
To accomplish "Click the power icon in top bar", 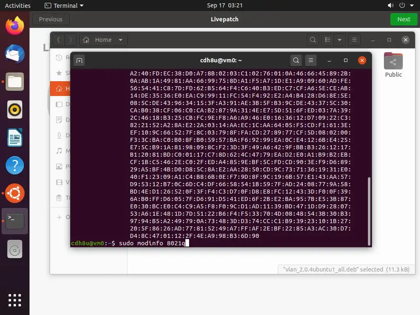I will point(402,5).
